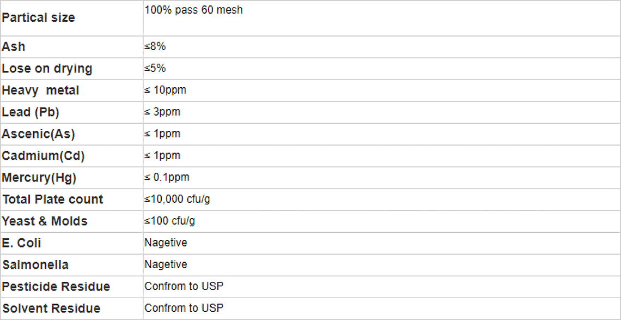Click the Lose on drying label
The height and width of the screenshot is (320, 621).
click(x=47, y=69)
